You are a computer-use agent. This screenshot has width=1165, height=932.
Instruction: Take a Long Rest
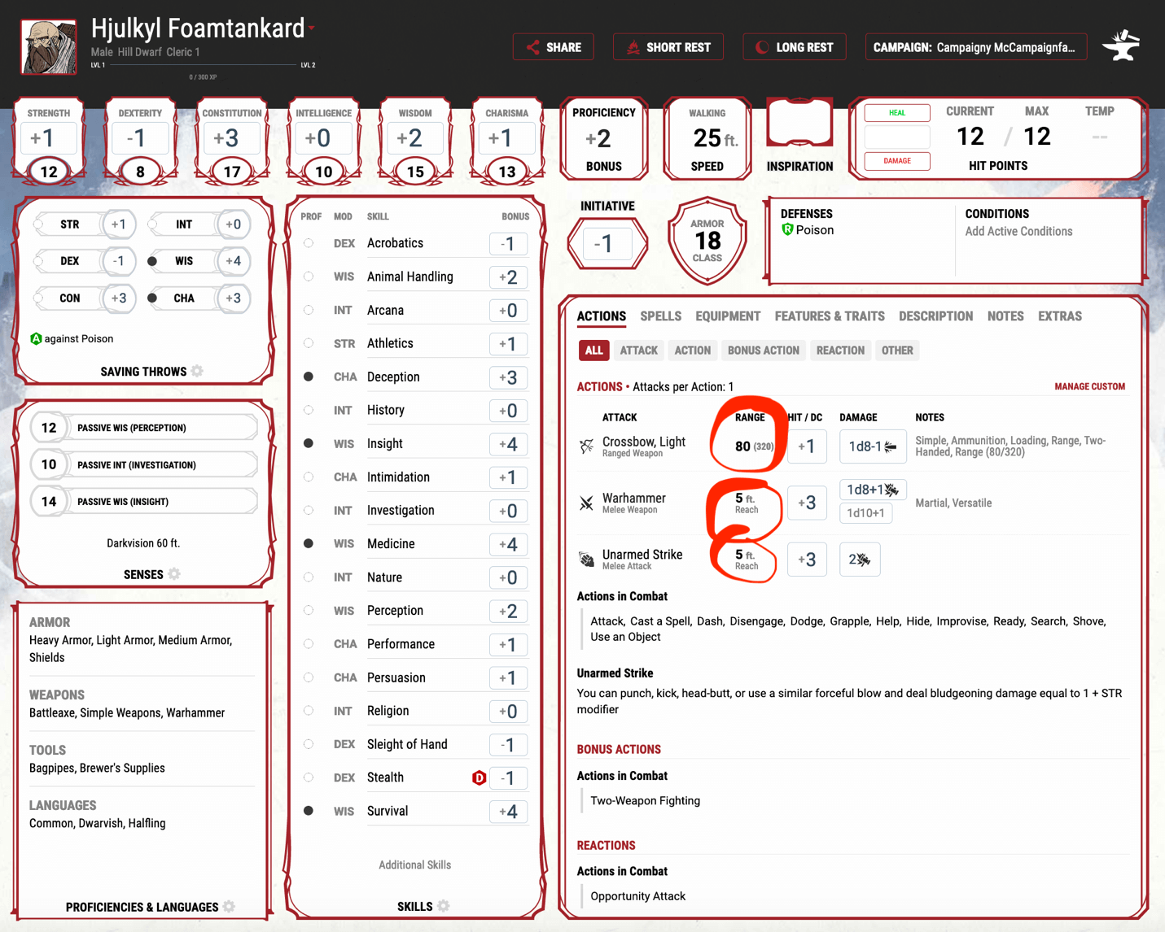click(x=794, y=47)
